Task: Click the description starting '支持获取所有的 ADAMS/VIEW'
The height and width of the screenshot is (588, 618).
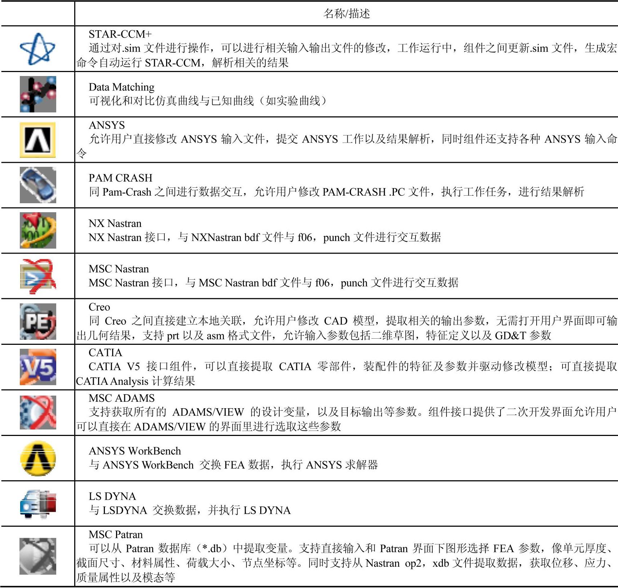Action: click(347, 419)
